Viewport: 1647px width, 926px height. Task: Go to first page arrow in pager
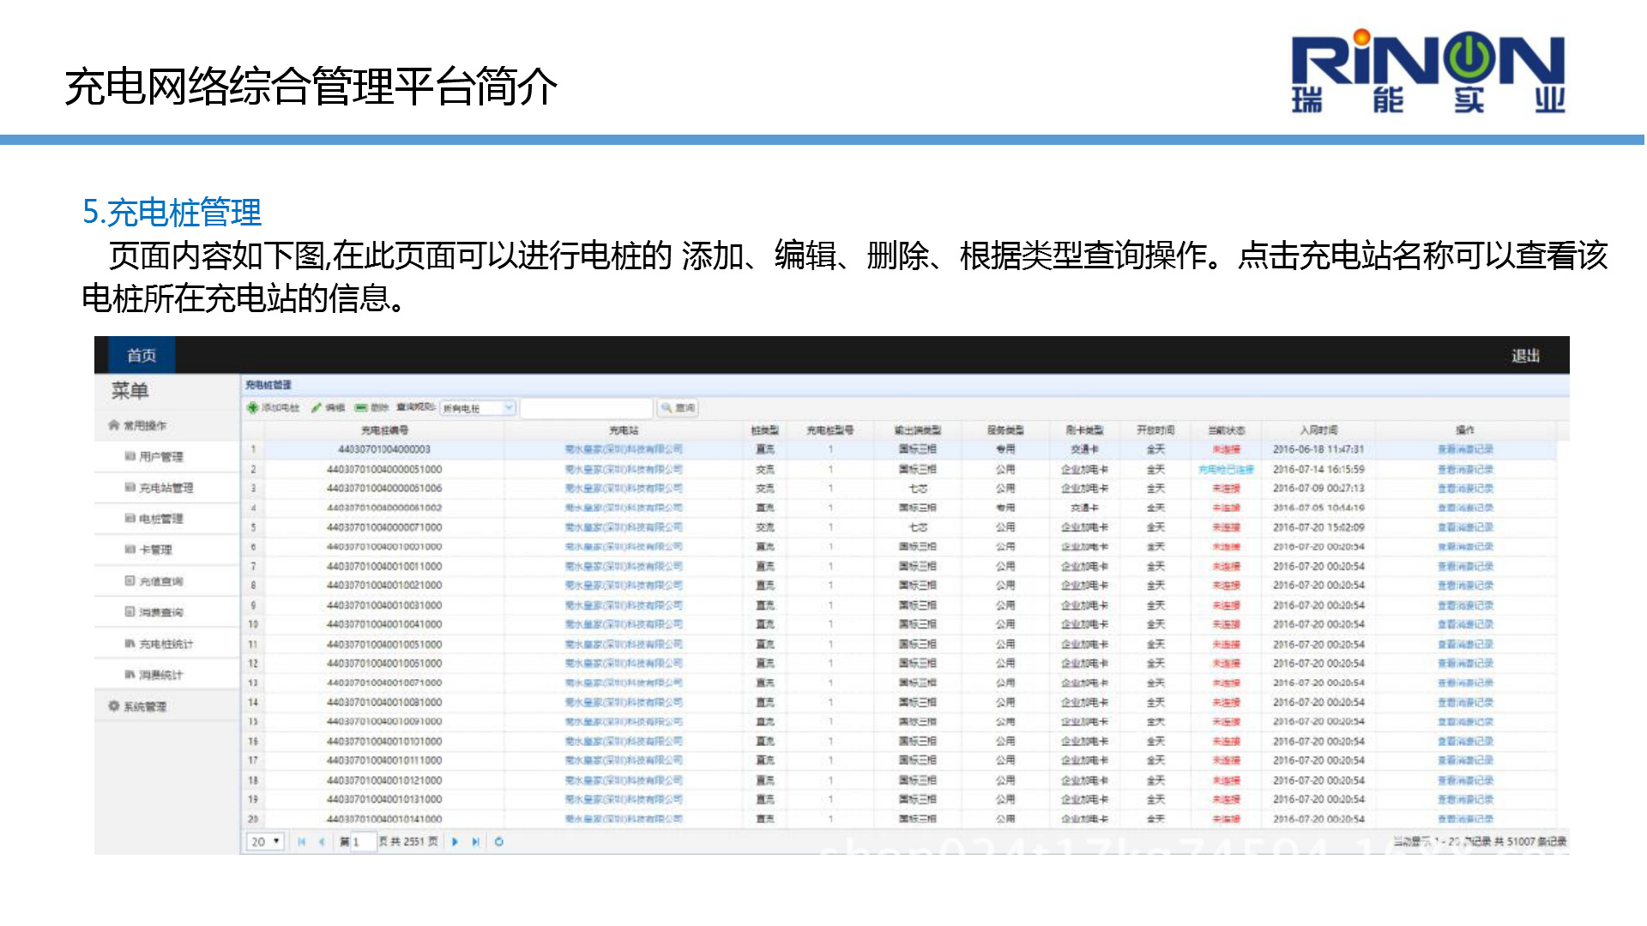coord(301,842)
